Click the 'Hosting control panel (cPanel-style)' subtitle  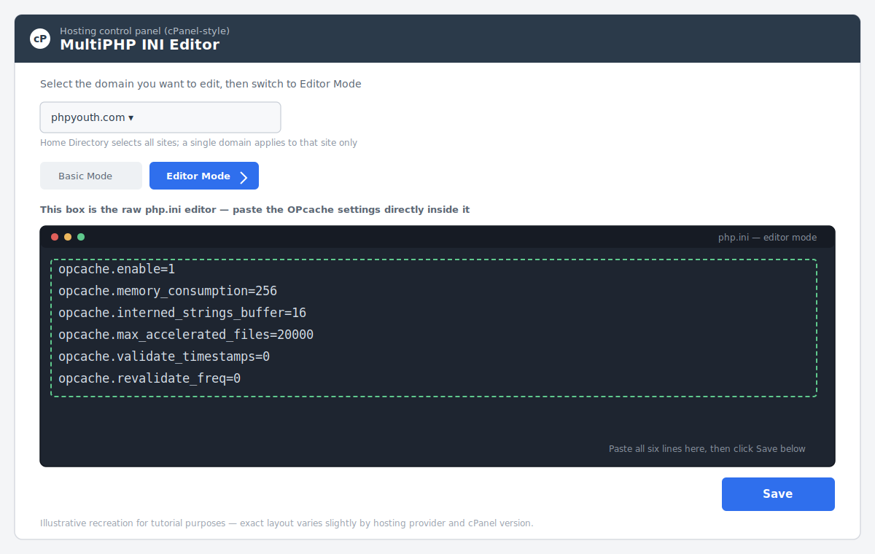[144, 31]
